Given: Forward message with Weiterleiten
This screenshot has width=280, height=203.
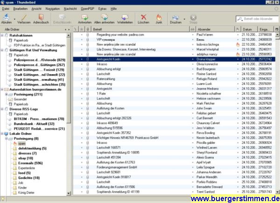Looking at the screenshot, I should click(x=125, y=19).
